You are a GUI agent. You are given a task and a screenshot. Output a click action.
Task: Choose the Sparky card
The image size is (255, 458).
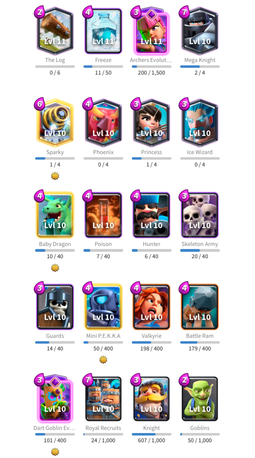tap(55, 123)
